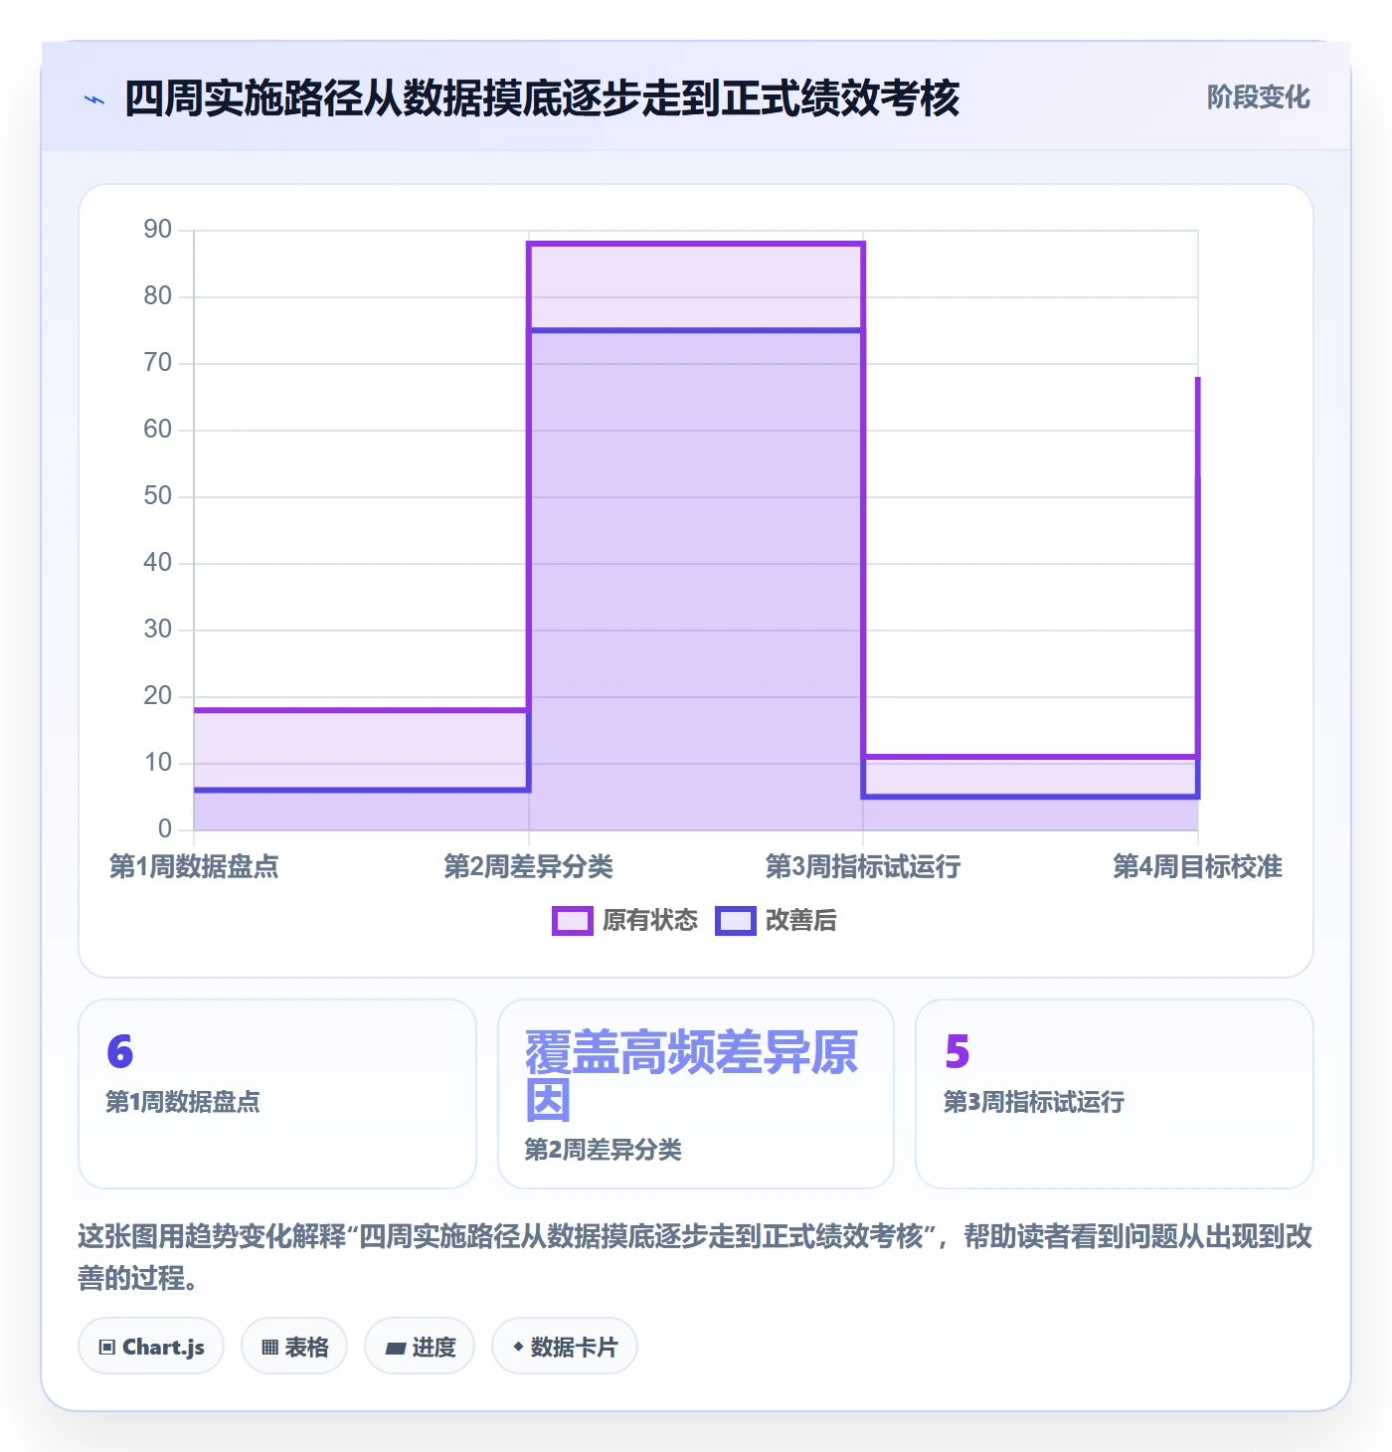Click the description paragraph starting 这张图用趋势变化解释

696,1257
